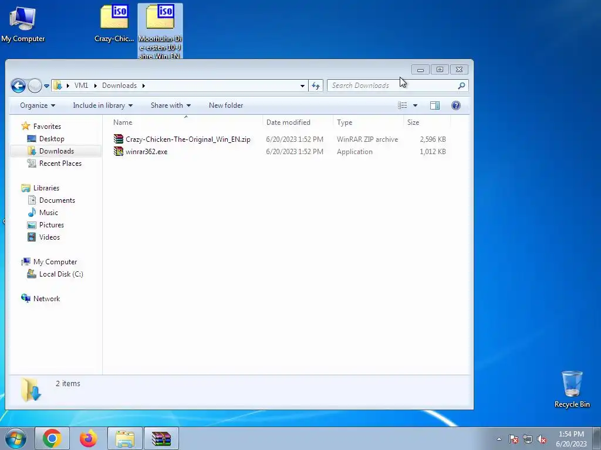Select Crazy-Chicken-The-Original_Win_EN.zip file icon

coord(119,139)
